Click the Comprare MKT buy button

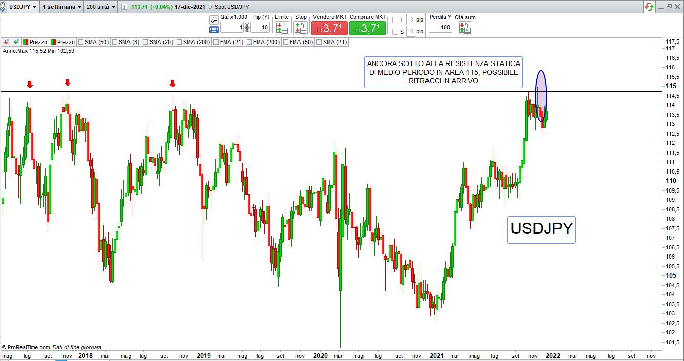pos(367,28)
